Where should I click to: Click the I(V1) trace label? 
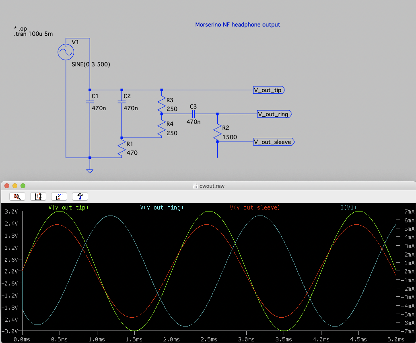[348, 207]
